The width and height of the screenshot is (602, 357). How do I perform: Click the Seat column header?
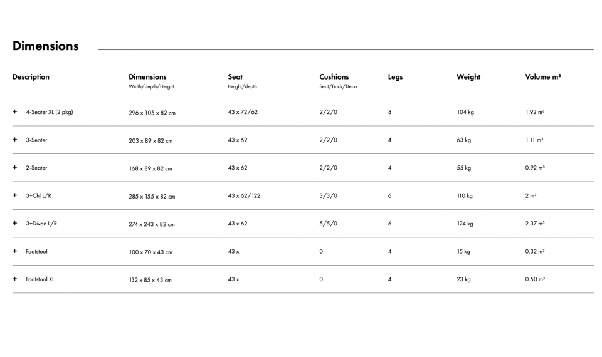[235, 77]
